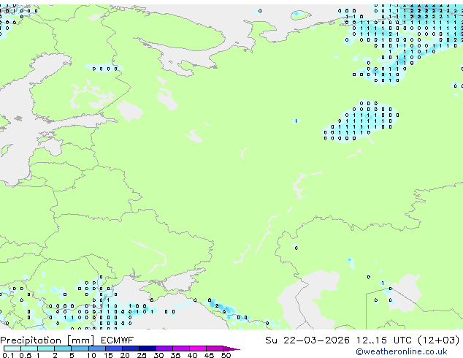
Task: Click the 0.1–0.5 mm legend color swatch
Action: [x=12, y=349]
